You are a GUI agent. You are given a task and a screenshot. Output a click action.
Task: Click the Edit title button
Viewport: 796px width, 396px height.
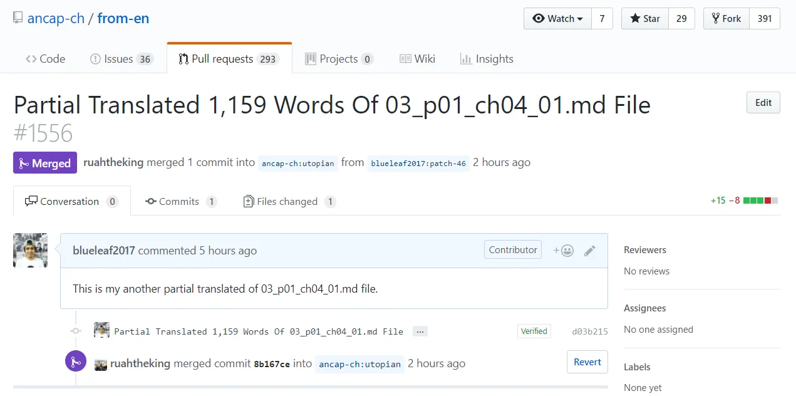[x=763, y=103]
